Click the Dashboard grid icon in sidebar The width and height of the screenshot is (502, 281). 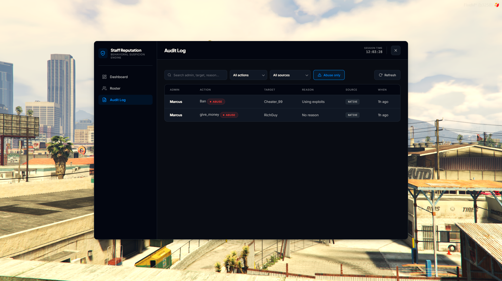click(104, 77)
